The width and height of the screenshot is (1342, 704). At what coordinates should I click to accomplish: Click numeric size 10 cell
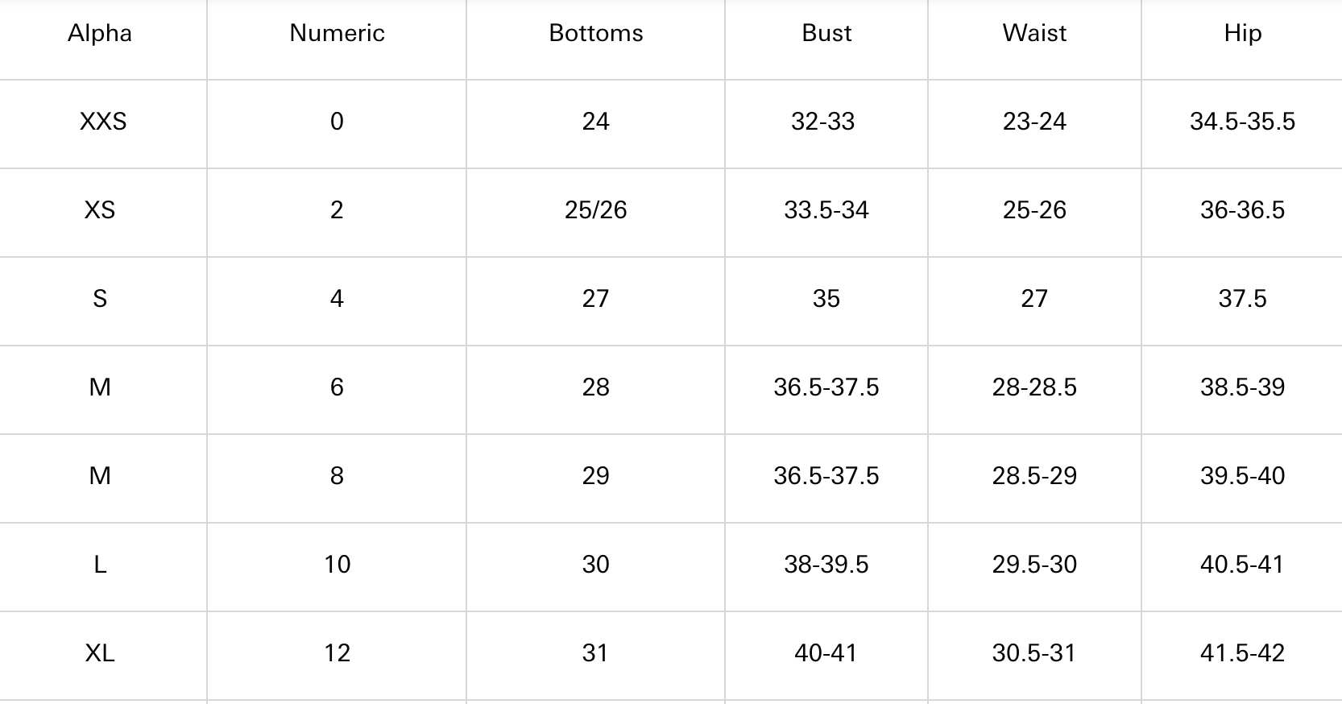[x=337, y=565]
